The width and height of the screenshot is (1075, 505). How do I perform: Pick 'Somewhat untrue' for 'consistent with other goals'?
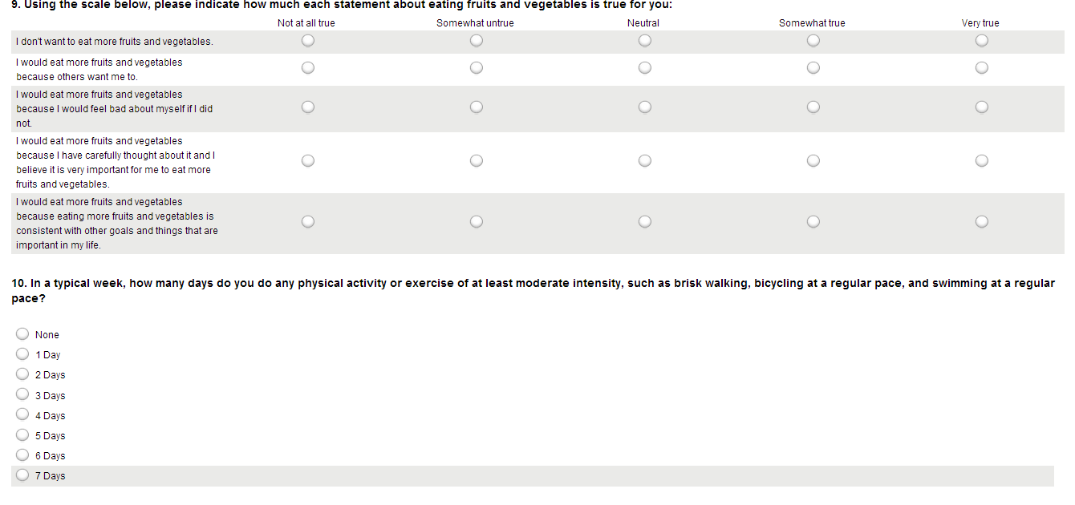(x=477, y=222)
